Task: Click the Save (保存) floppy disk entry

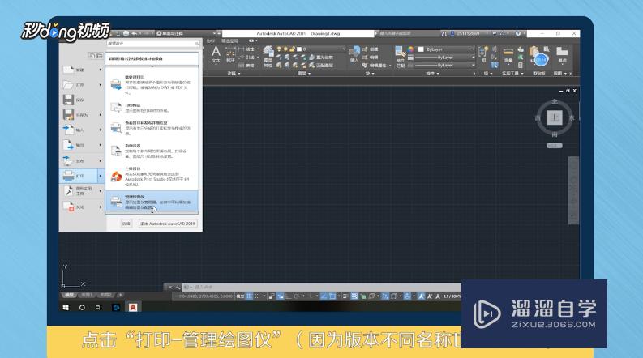Action: coord(81,100)
